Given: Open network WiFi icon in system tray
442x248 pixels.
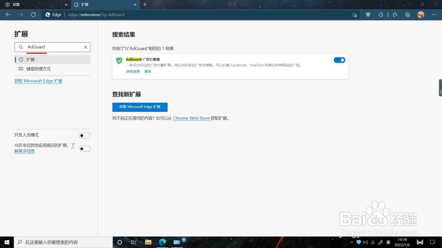Looking at the screenshot, I should (373, 242).
